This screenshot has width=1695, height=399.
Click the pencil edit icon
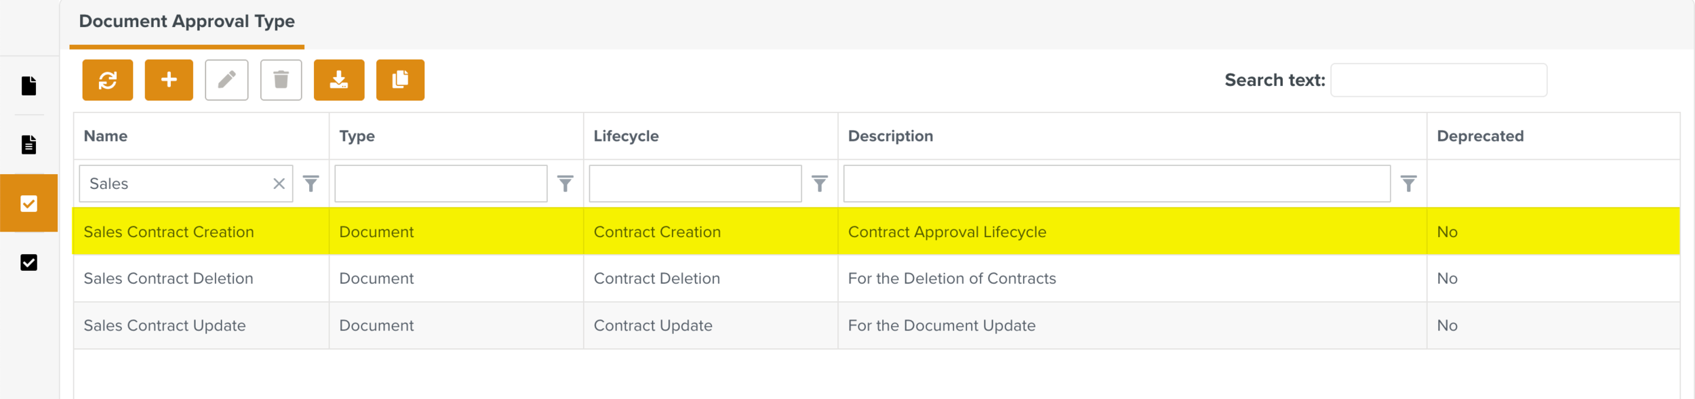(226, 80)
